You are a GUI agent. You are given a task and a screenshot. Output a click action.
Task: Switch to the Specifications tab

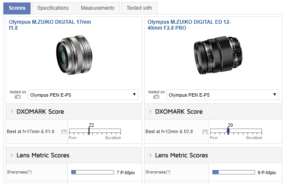(x=53, y=8)
